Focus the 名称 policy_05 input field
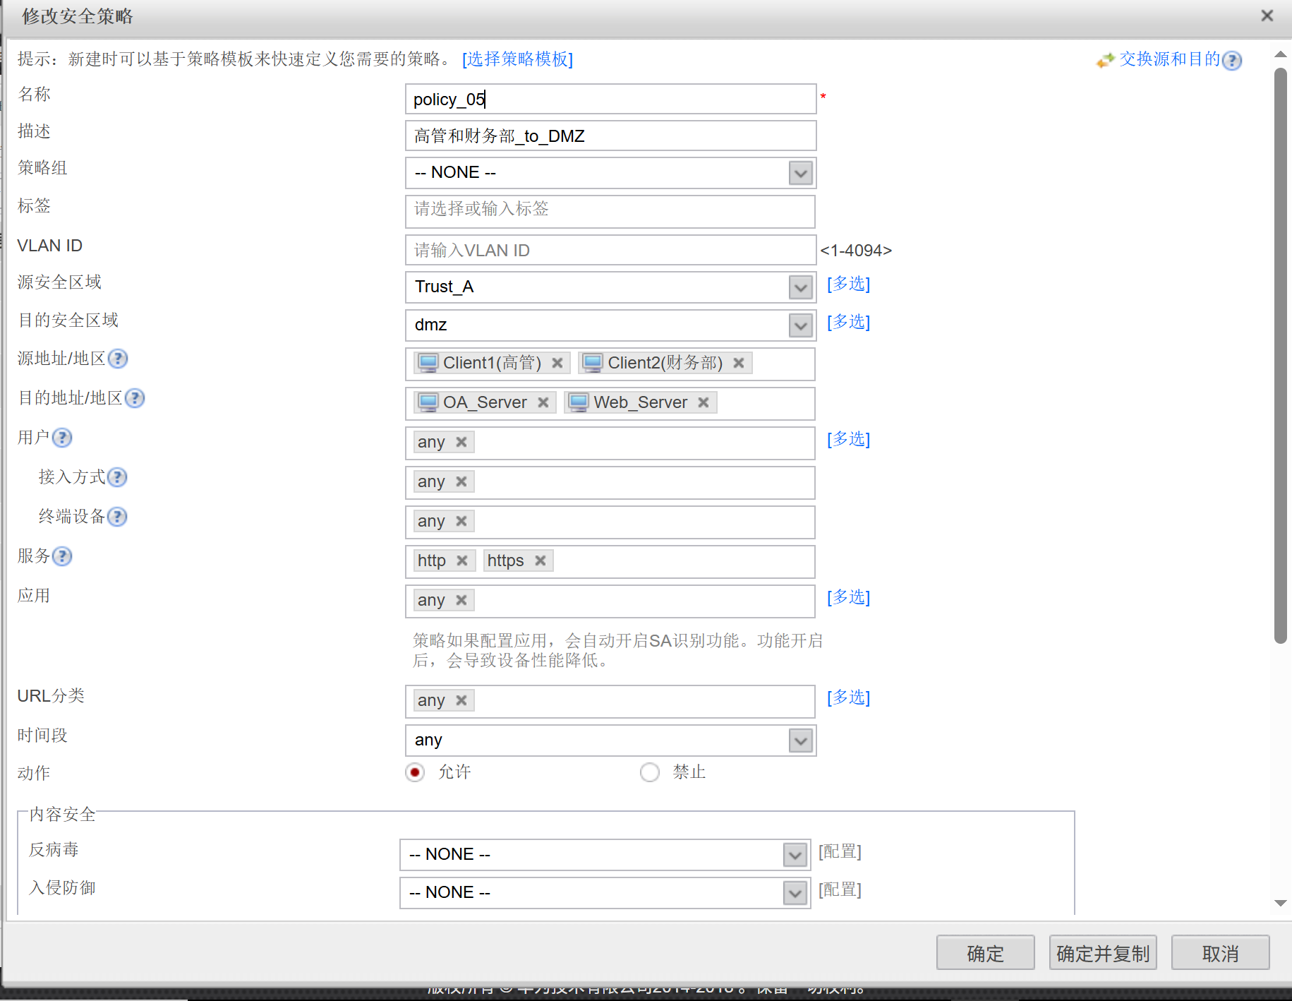This screenshot has height=1001, width=1292. click(611, 99)
